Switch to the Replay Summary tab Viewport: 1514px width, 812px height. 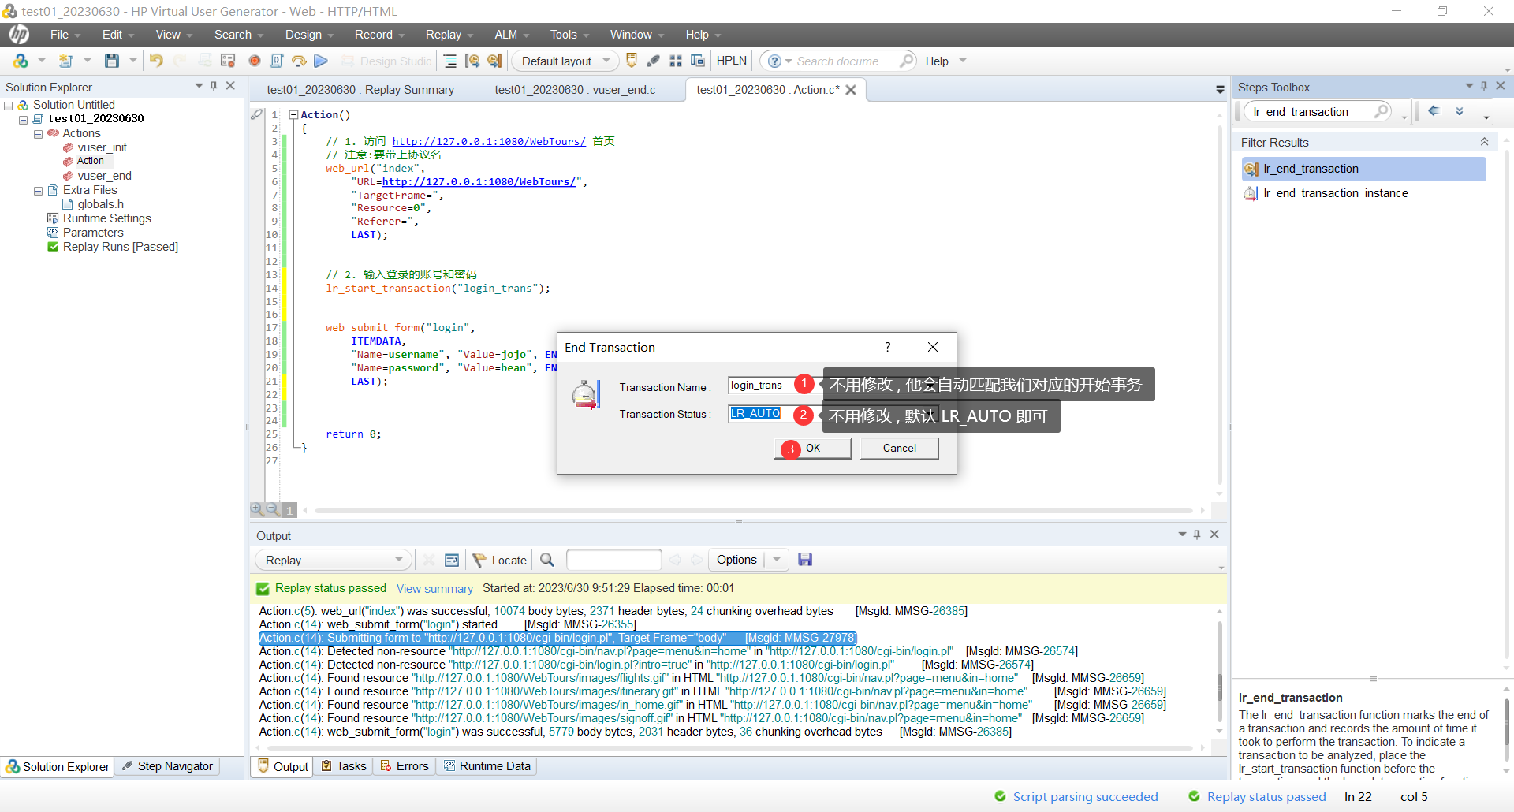click(x=360, y=90)
